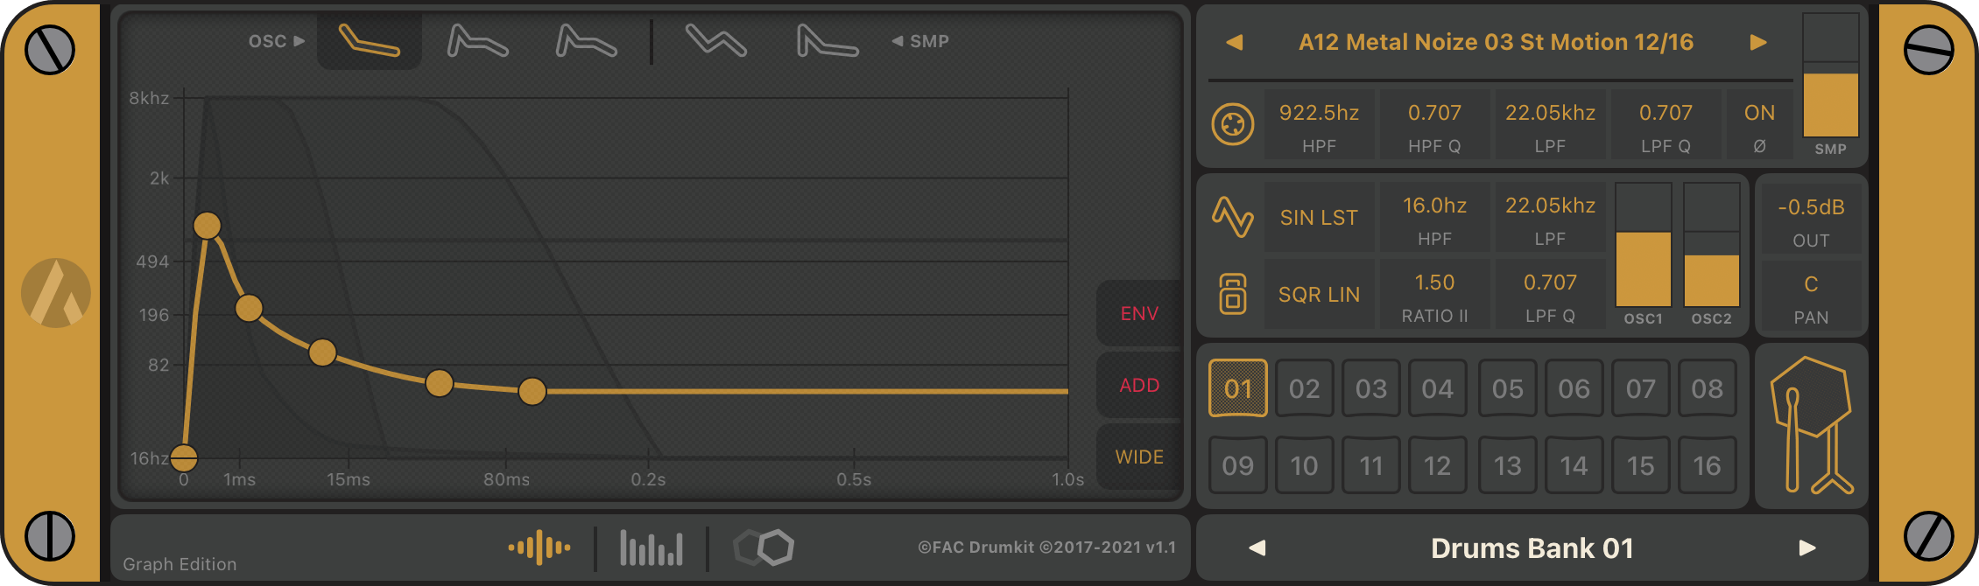
Task: Select drum pad 05
Action: [1507, 388]
